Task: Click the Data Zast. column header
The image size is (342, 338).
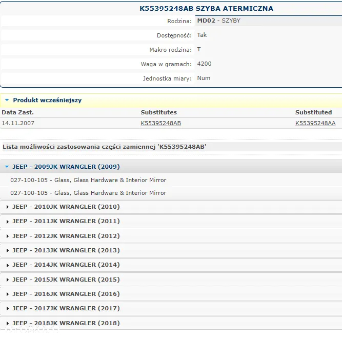Action: pyautogui.click(x=17, y=112)
